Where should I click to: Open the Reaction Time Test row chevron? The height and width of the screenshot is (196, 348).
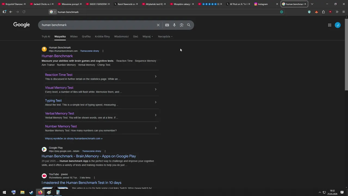[x=156, y=76]
